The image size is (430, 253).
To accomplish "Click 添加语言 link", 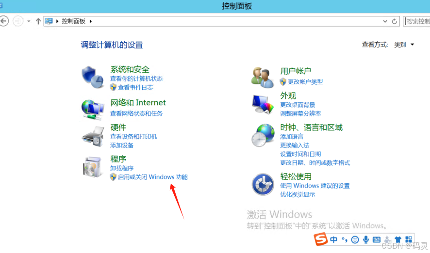I will (292, 136).
